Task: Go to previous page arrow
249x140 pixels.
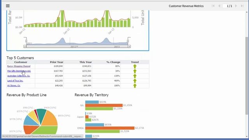Action: pos(219,6)
